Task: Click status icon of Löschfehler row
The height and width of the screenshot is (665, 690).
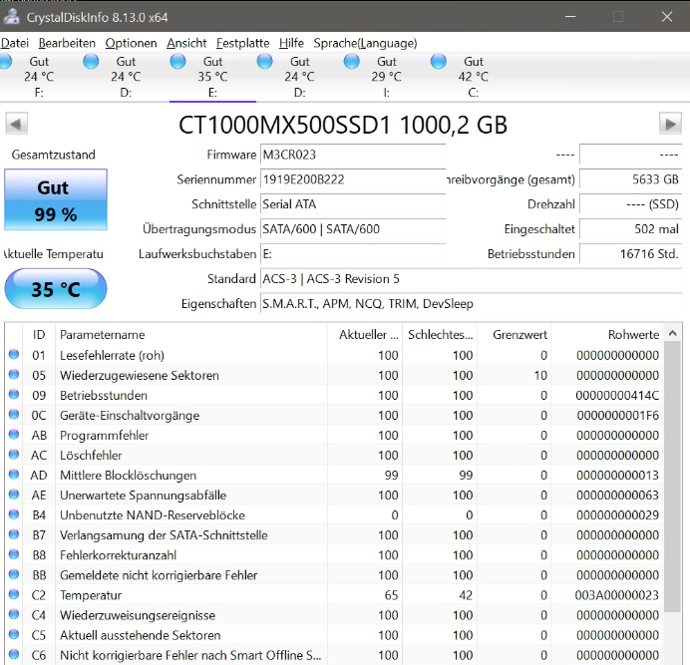Action: [x=14, y=455]
